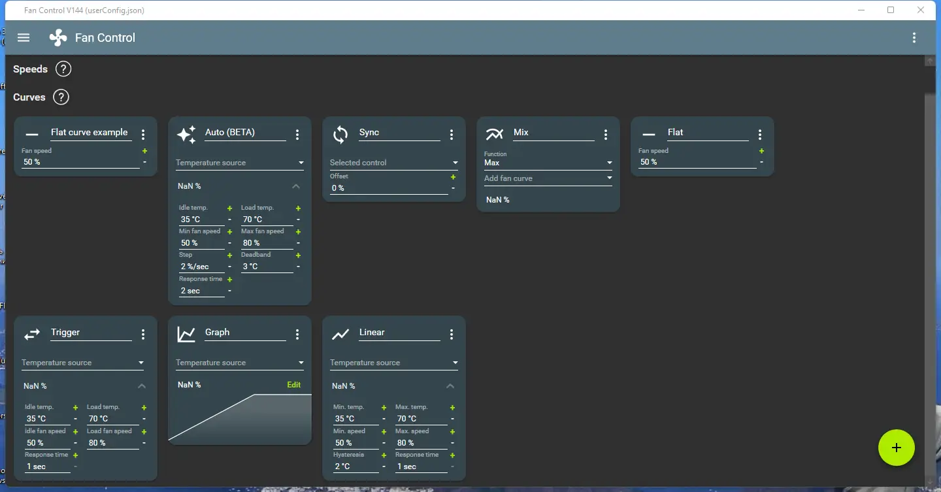Click the Idle fan speed field in Trigger card
The image size is (941, 492).
pyautogui.click(x=47, y=443)
